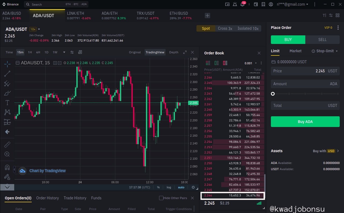This screenshot has width=344, height=213.
Task: Open the account email dropdown
Action: click(x=307, y=4)
